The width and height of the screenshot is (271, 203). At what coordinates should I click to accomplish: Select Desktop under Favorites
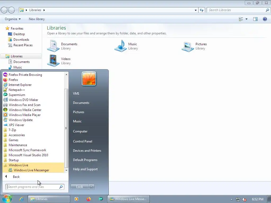pos(19,34)
